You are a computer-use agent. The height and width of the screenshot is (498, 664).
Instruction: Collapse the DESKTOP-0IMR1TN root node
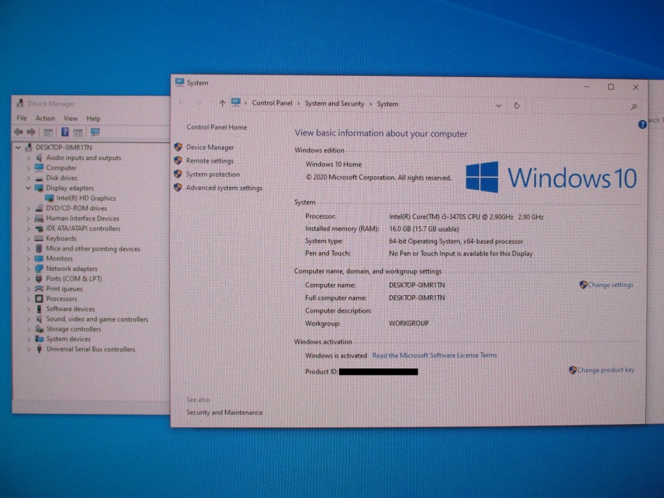pyautogui.click(x=18, y=147)
